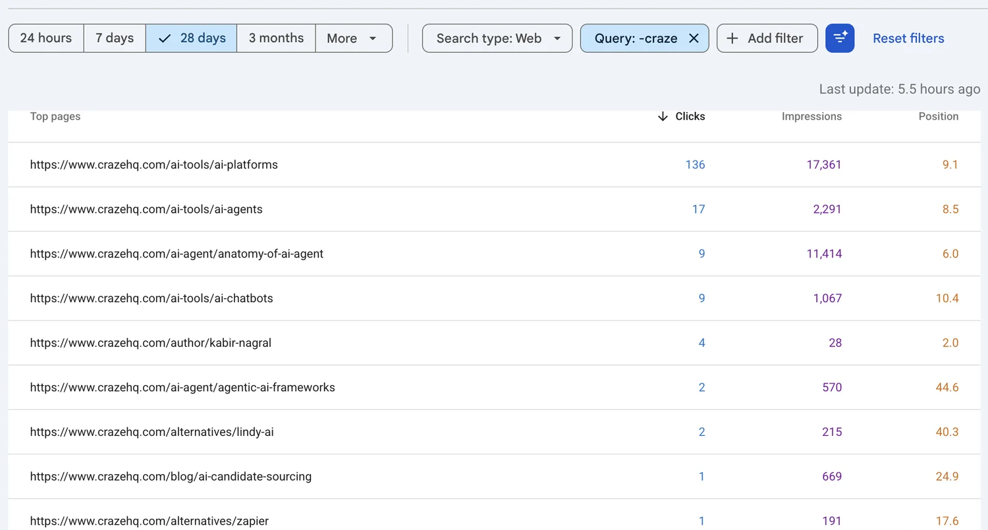Screen dimensions: 988x530
Task: Open the Search type: Web dropdown
Action: tap(497, 38)
